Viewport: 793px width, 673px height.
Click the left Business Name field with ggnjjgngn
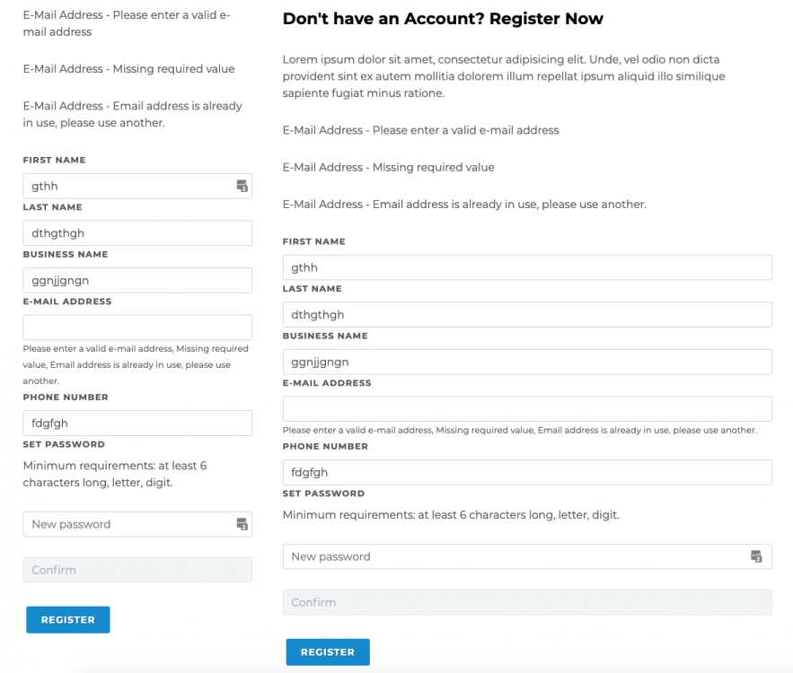pyautogui.click(x=137, y=280)
